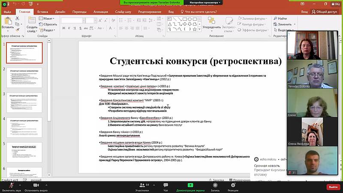
Task: Switch to the Анимация ribbon tab
Action: point(101,12)
